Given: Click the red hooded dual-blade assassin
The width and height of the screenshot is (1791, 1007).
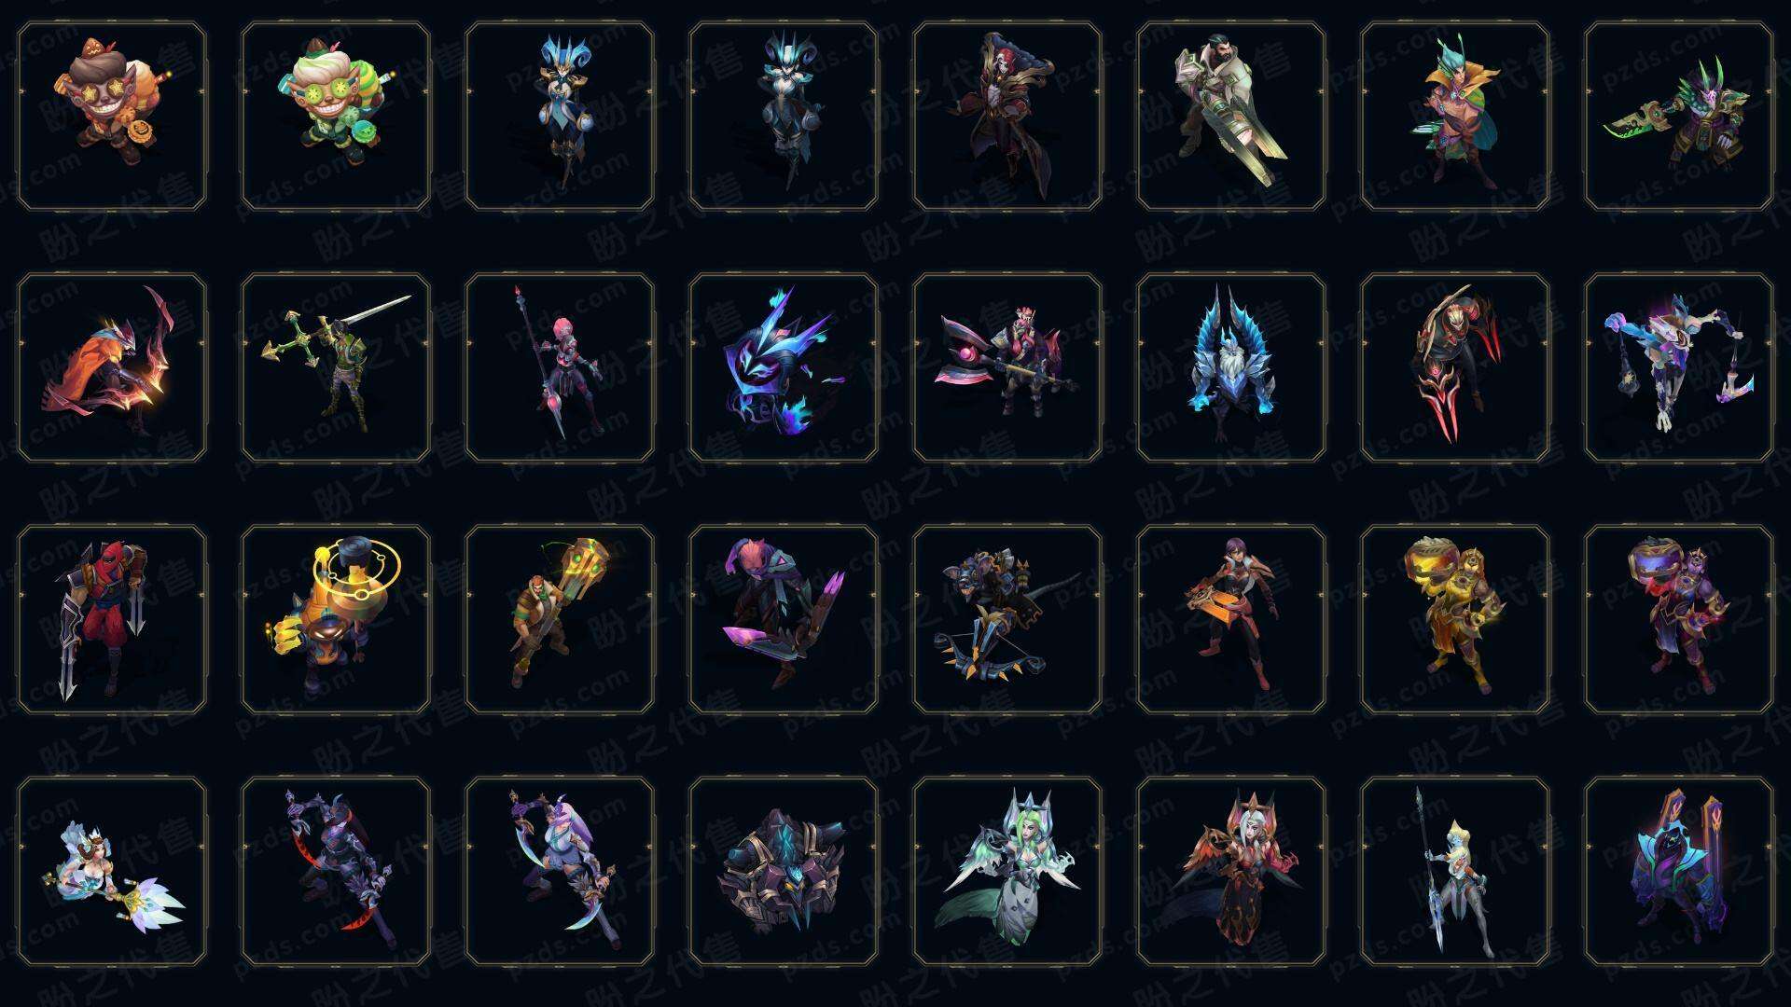Looking at the screenshot, I should (112, 619).
